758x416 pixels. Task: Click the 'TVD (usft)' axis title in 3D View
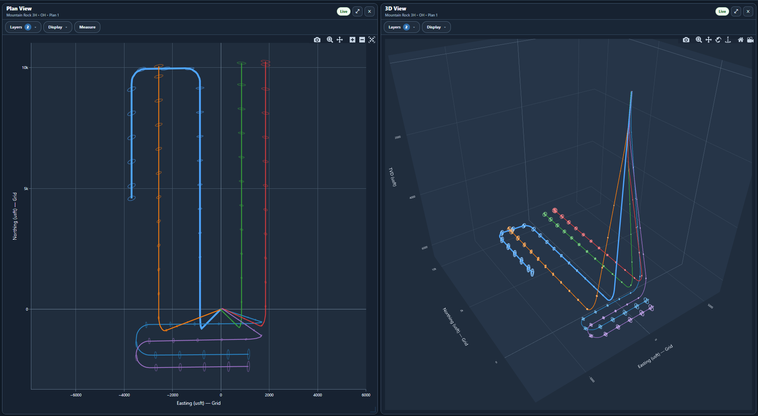[393, 177]
